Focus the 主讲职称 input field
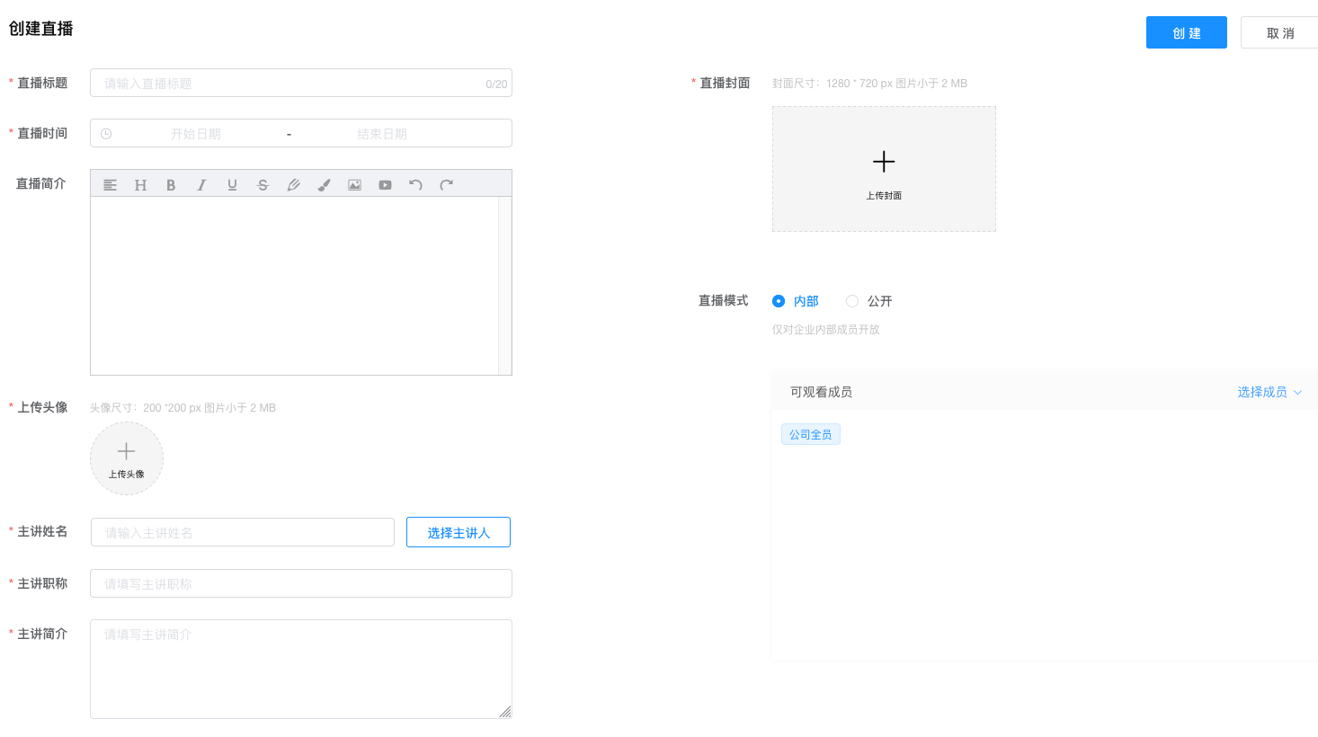This screenshot has width=1318, height=737. (301, 583)
